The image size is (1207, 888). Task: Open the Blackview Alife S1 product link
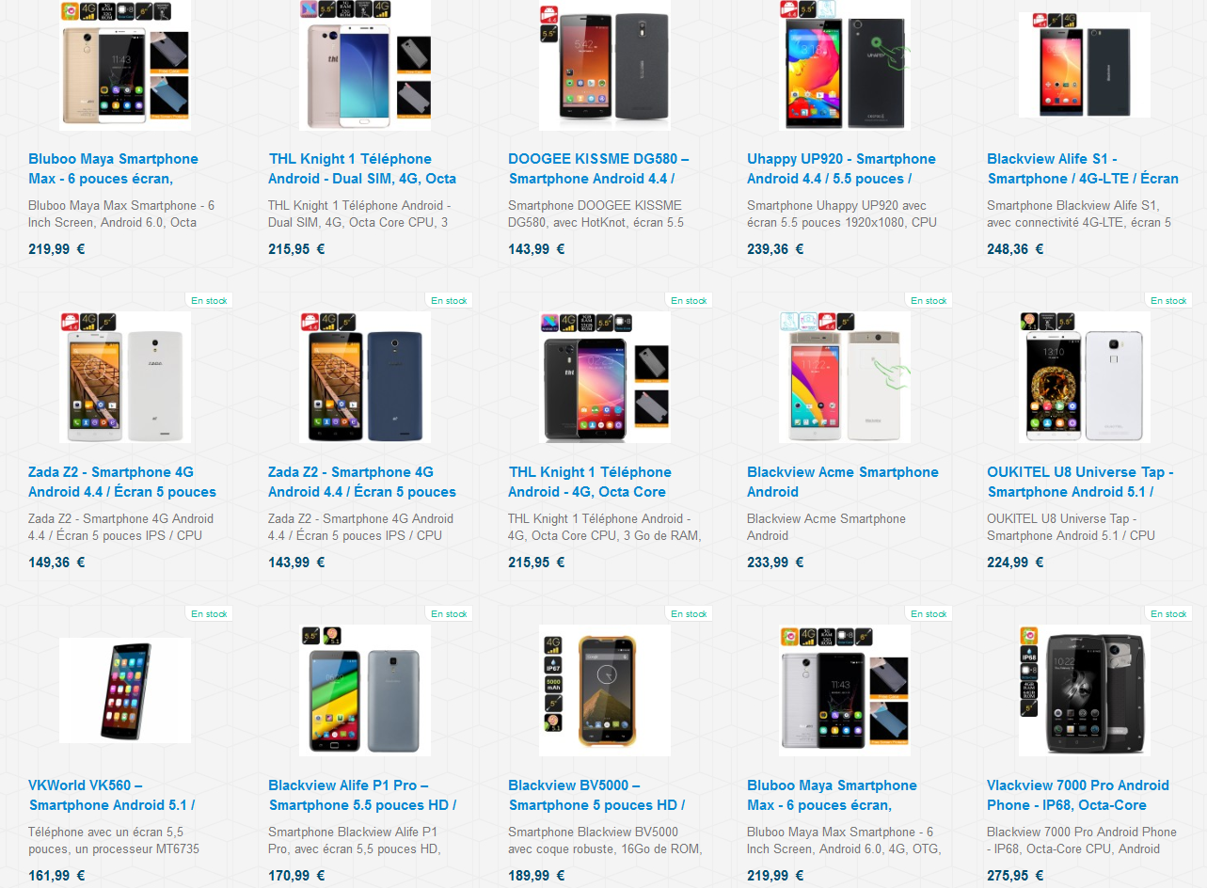click(x=1083, y=168)
